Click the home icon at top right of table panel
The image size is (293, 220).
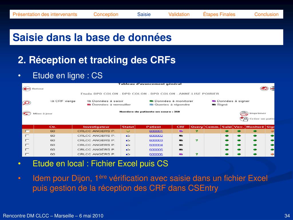pyautogui.click(x=264, y=88)
